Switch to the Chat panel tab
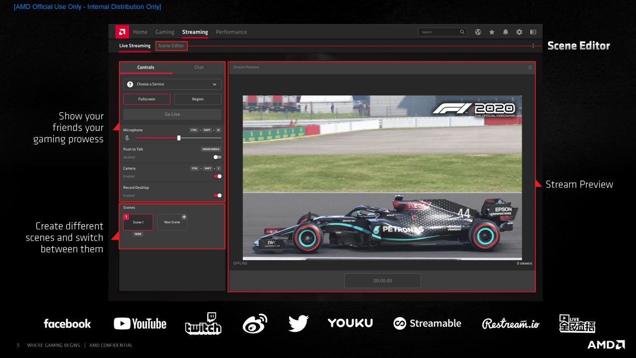Screen dimensions: 636x358 click(199, 67)
